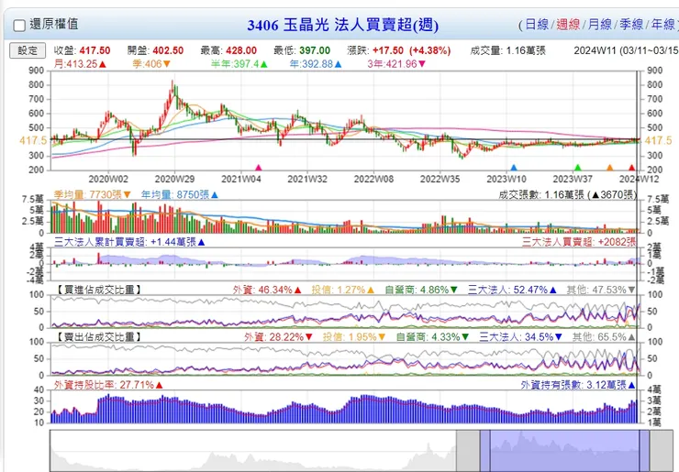679x472 pixels.
Task: Switch to 日線 daily chart
Action: (537, 24)
